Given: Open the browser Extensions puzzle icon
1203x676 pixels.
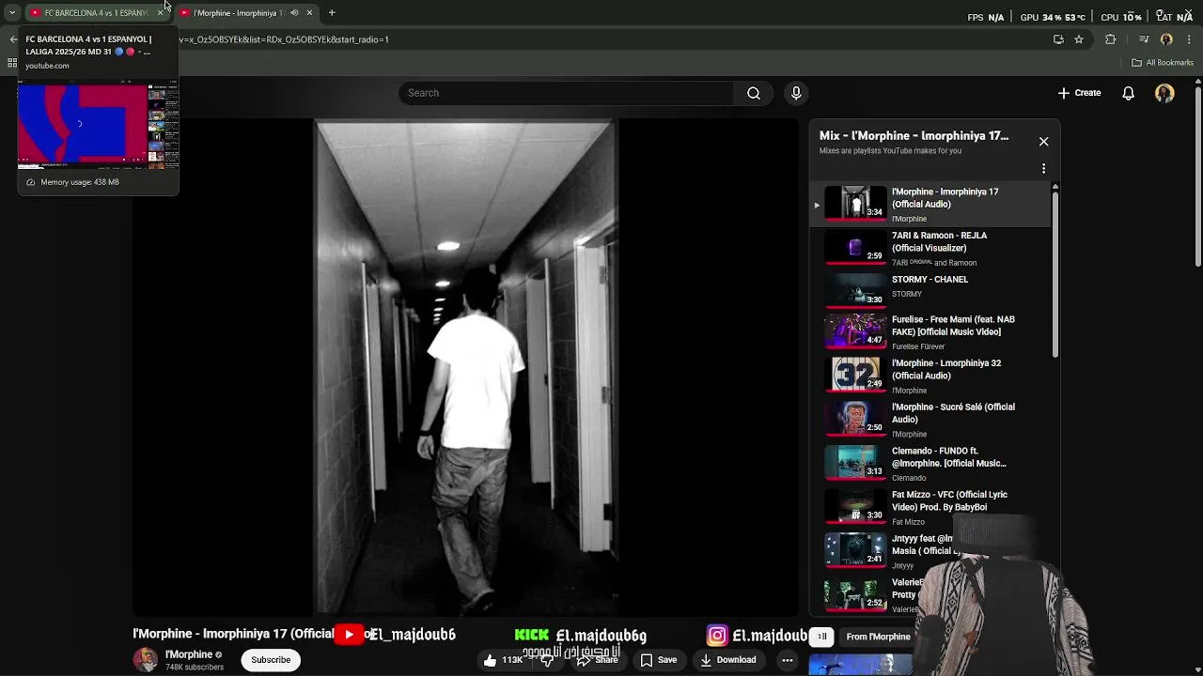Looking at the screenshot, I should coord(1111,39).
